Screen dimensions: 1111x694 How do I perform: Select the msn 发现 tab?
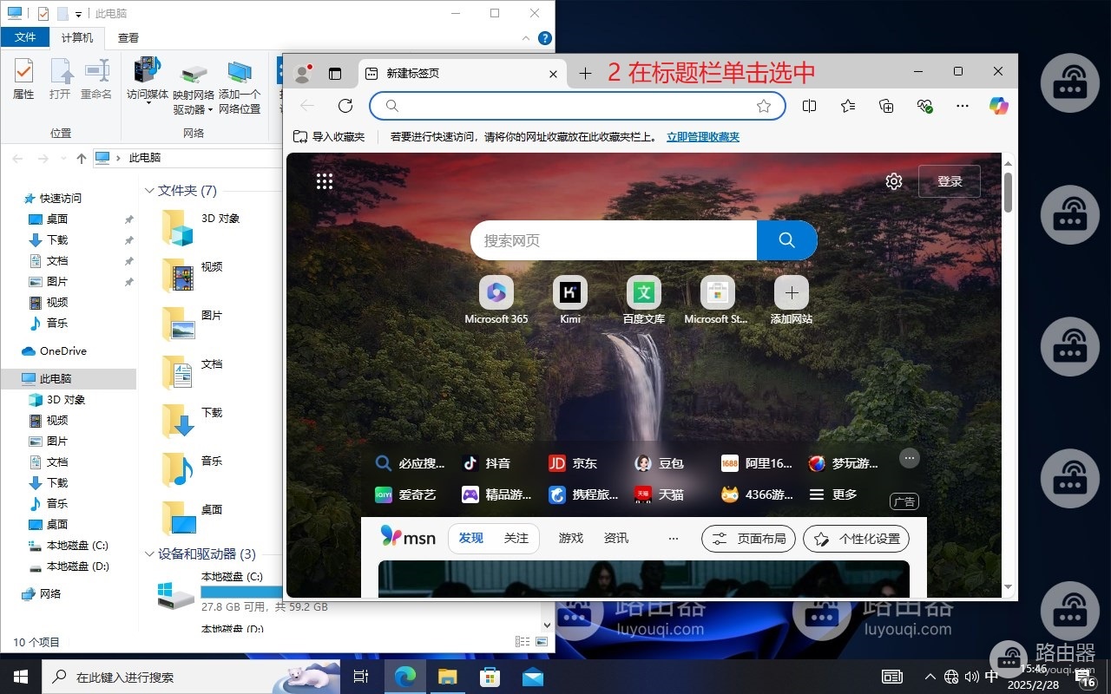coord(471,539)
